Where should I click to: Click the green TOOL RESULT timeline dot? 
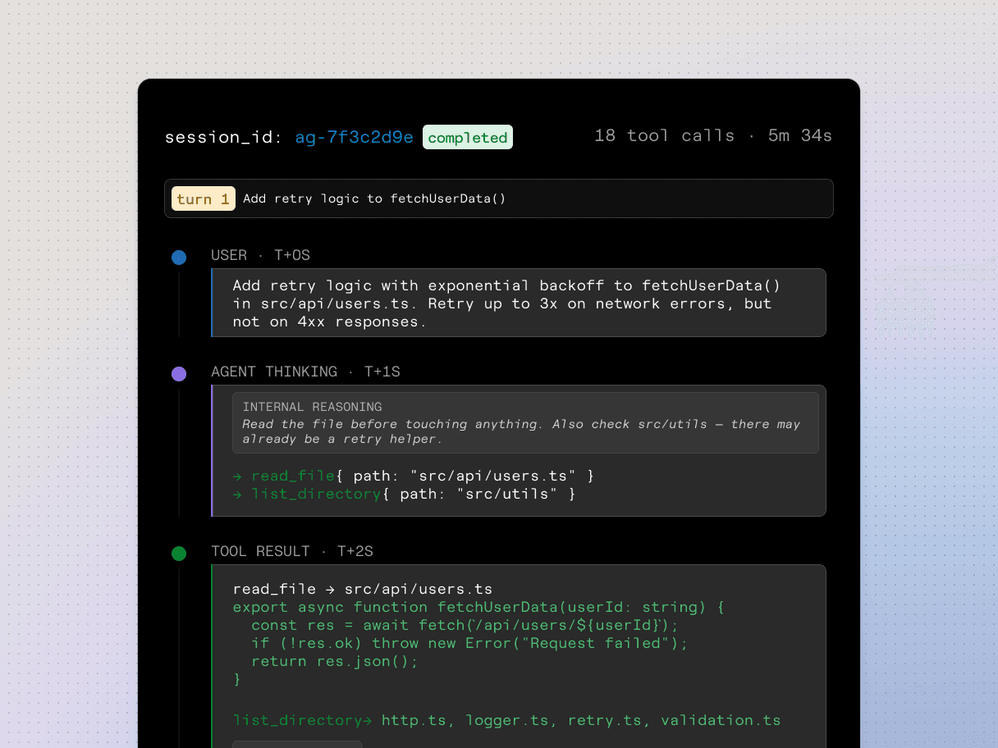[x=179, y=554]
